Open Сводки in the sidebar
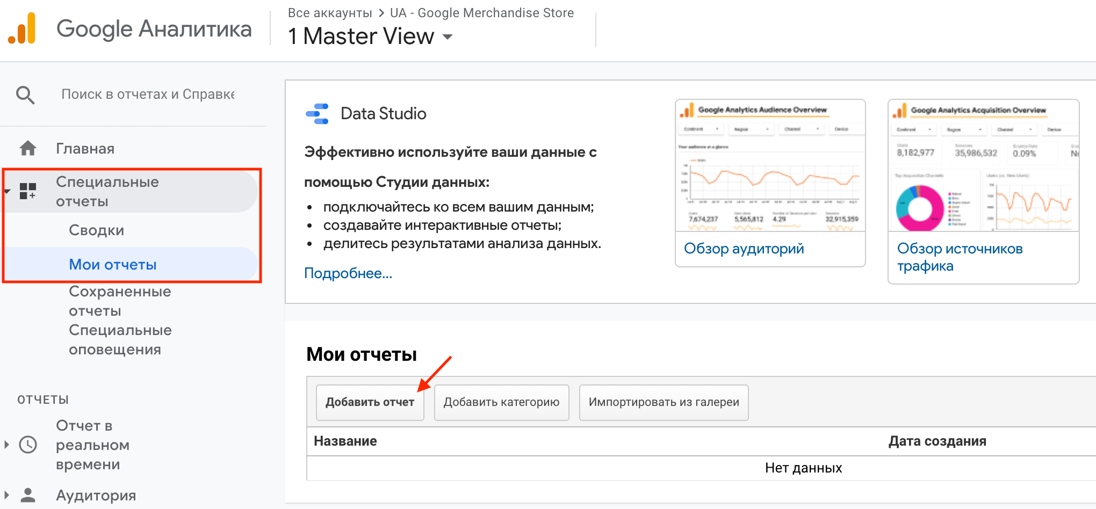 97,230
